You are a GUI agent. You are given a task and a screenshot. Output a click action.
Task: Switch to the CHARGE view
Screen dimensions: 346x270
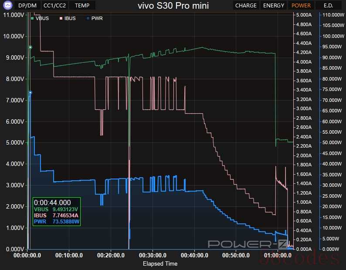point(246,6)
